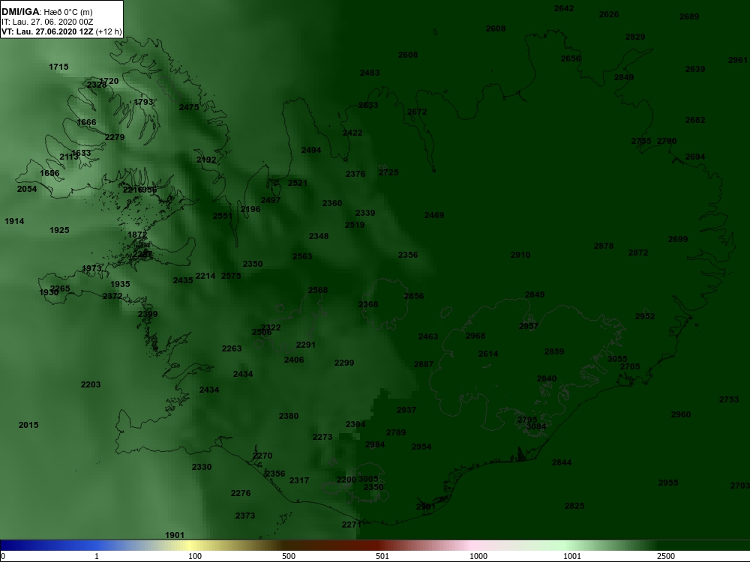Click the map value 2348
Viewport: 750px width, 562px height.
coord(319,237)
